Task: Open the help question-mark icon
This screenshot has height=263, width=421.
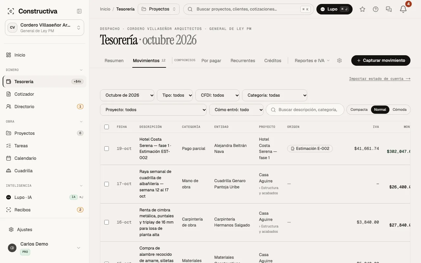Action: point(376,9)
